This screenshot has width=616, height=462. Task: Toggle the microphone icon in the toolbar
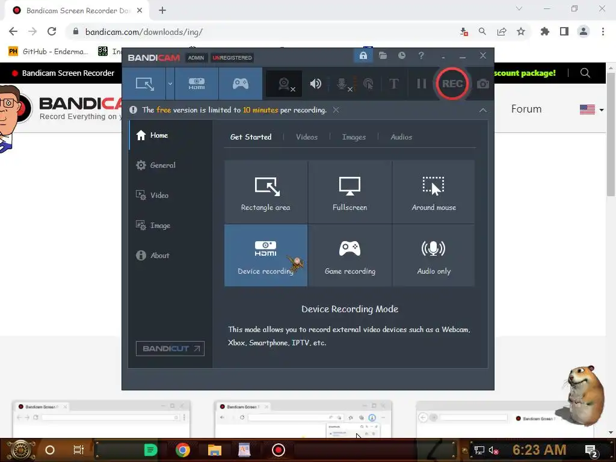[x=342, y=84]
